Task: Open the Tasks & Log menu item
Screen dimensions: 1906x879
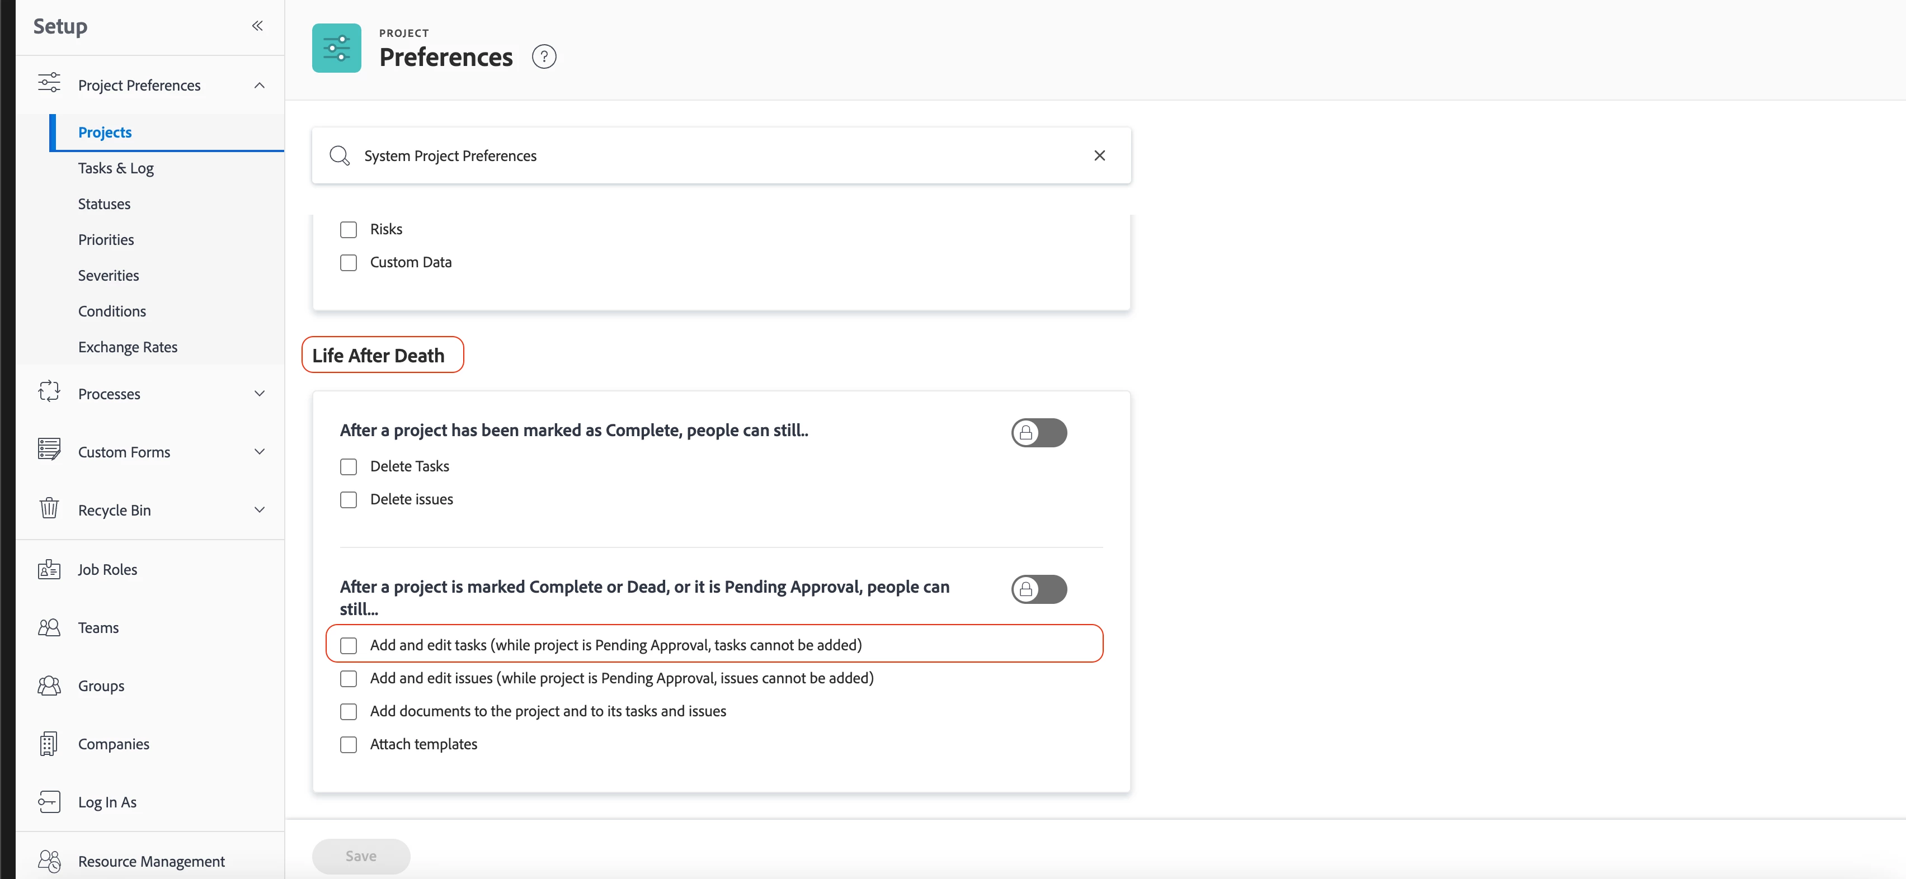Action: point(116,168)
